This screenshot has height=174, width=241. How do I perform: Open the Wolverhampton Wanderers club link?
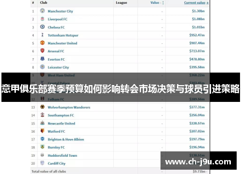[x=69, y=107]
